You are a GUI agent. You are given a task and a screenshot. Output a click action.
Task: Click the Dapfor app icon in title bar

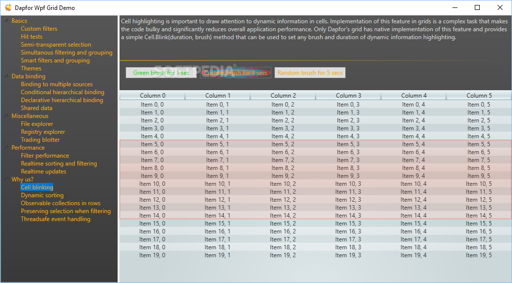[8, 7]
